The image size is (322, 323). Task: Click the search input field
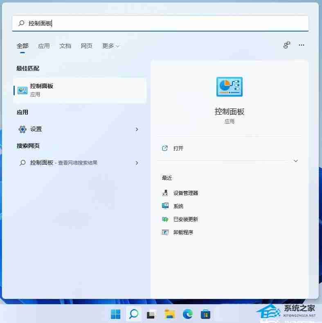[x=164, y=23]
